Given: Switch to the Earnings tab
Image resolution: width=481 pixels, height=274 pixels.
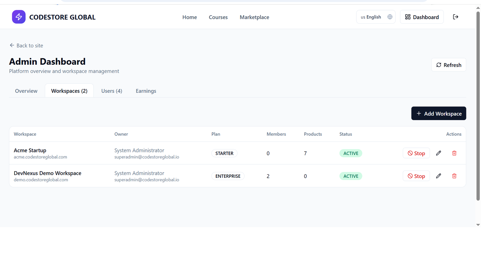Looking at the screenshot, I should tap(146, 91).
